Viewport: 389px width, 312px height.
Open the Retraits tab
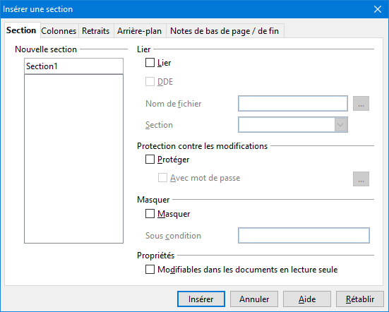click(96, 31)
